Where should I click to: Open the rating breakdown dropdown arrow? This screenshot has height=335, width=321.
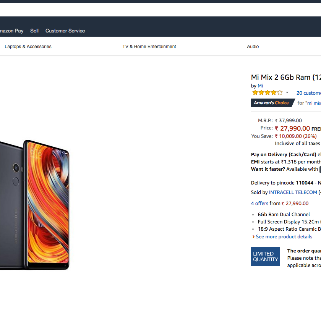tap(287, 93)
